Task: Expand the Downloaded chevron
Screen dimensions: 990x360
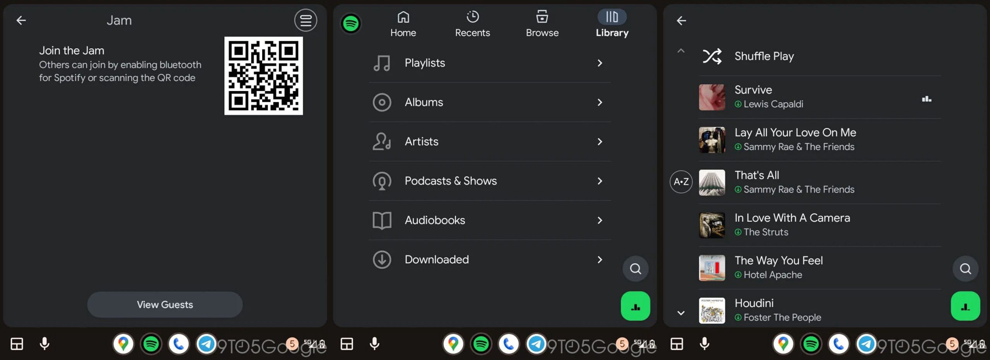Action: point(600,260)
